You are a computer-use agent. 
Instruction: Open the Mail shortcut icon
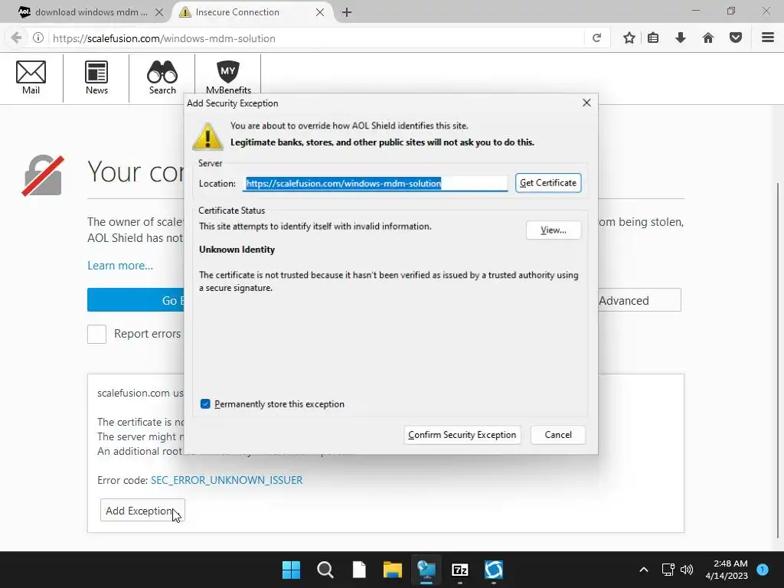(31, 77)
